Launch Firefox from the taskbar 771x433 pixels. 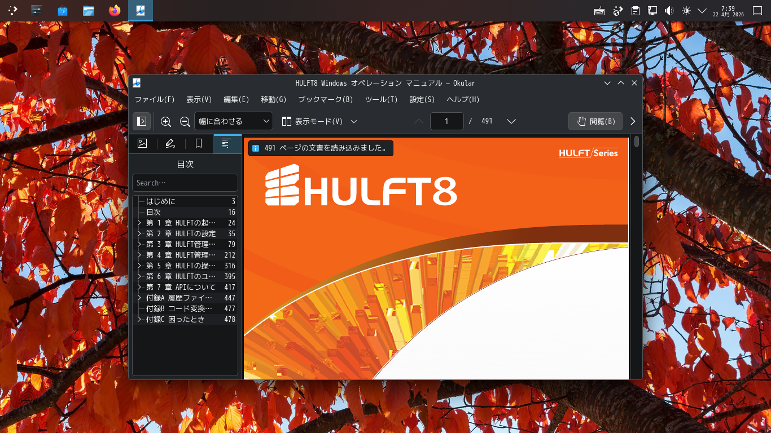point(115,10)
